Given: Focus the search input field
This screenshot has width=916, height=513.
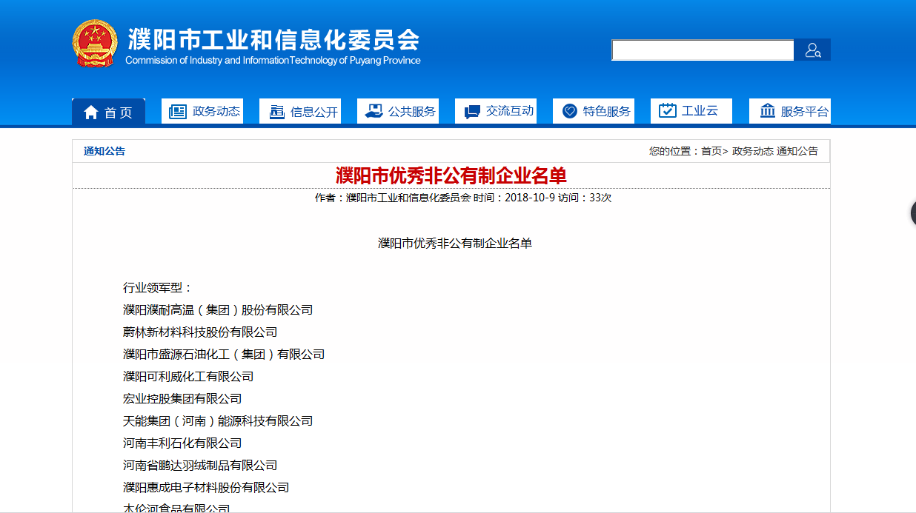Looking at the screenshot, I should 702,50.
